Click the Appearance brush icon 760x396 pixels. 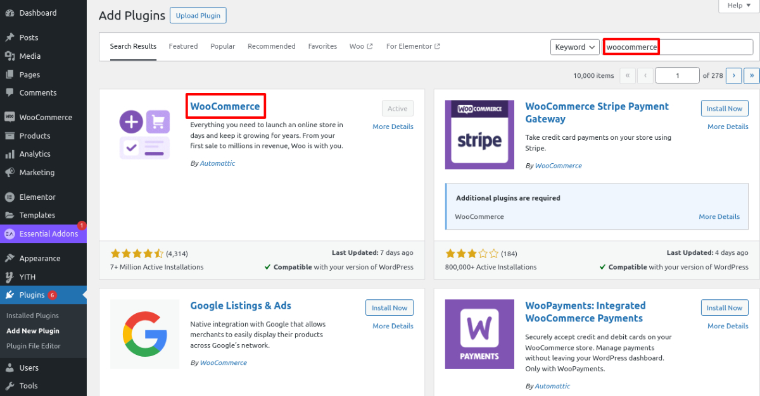9,258
